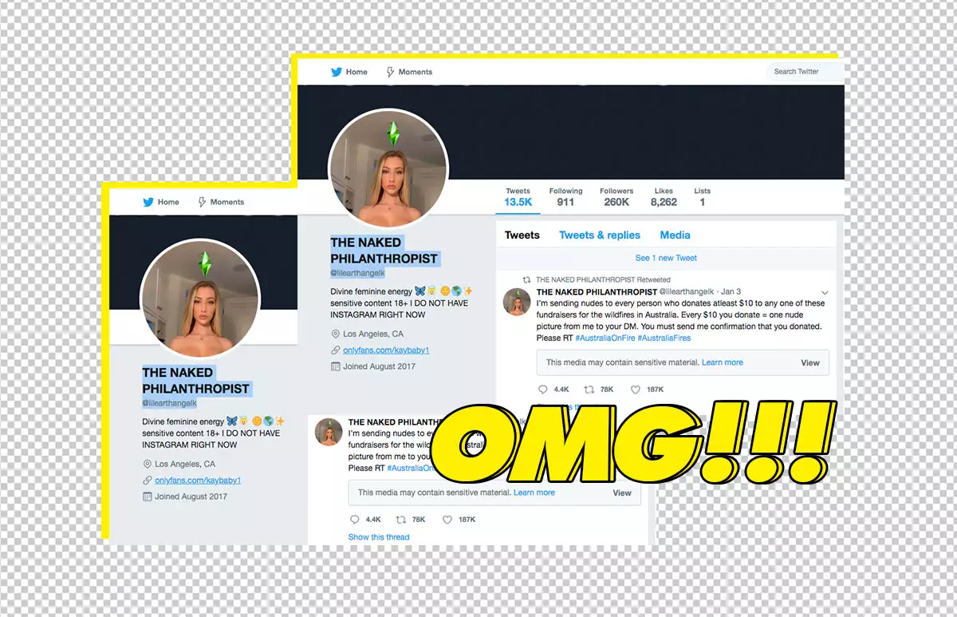
Task: Click View on top sensitive media notice
Action: tap(810, 362)
